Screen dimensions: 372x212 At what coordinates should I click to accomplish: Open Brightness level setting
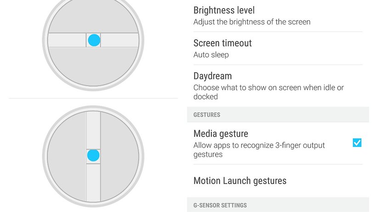click(278, 16)
